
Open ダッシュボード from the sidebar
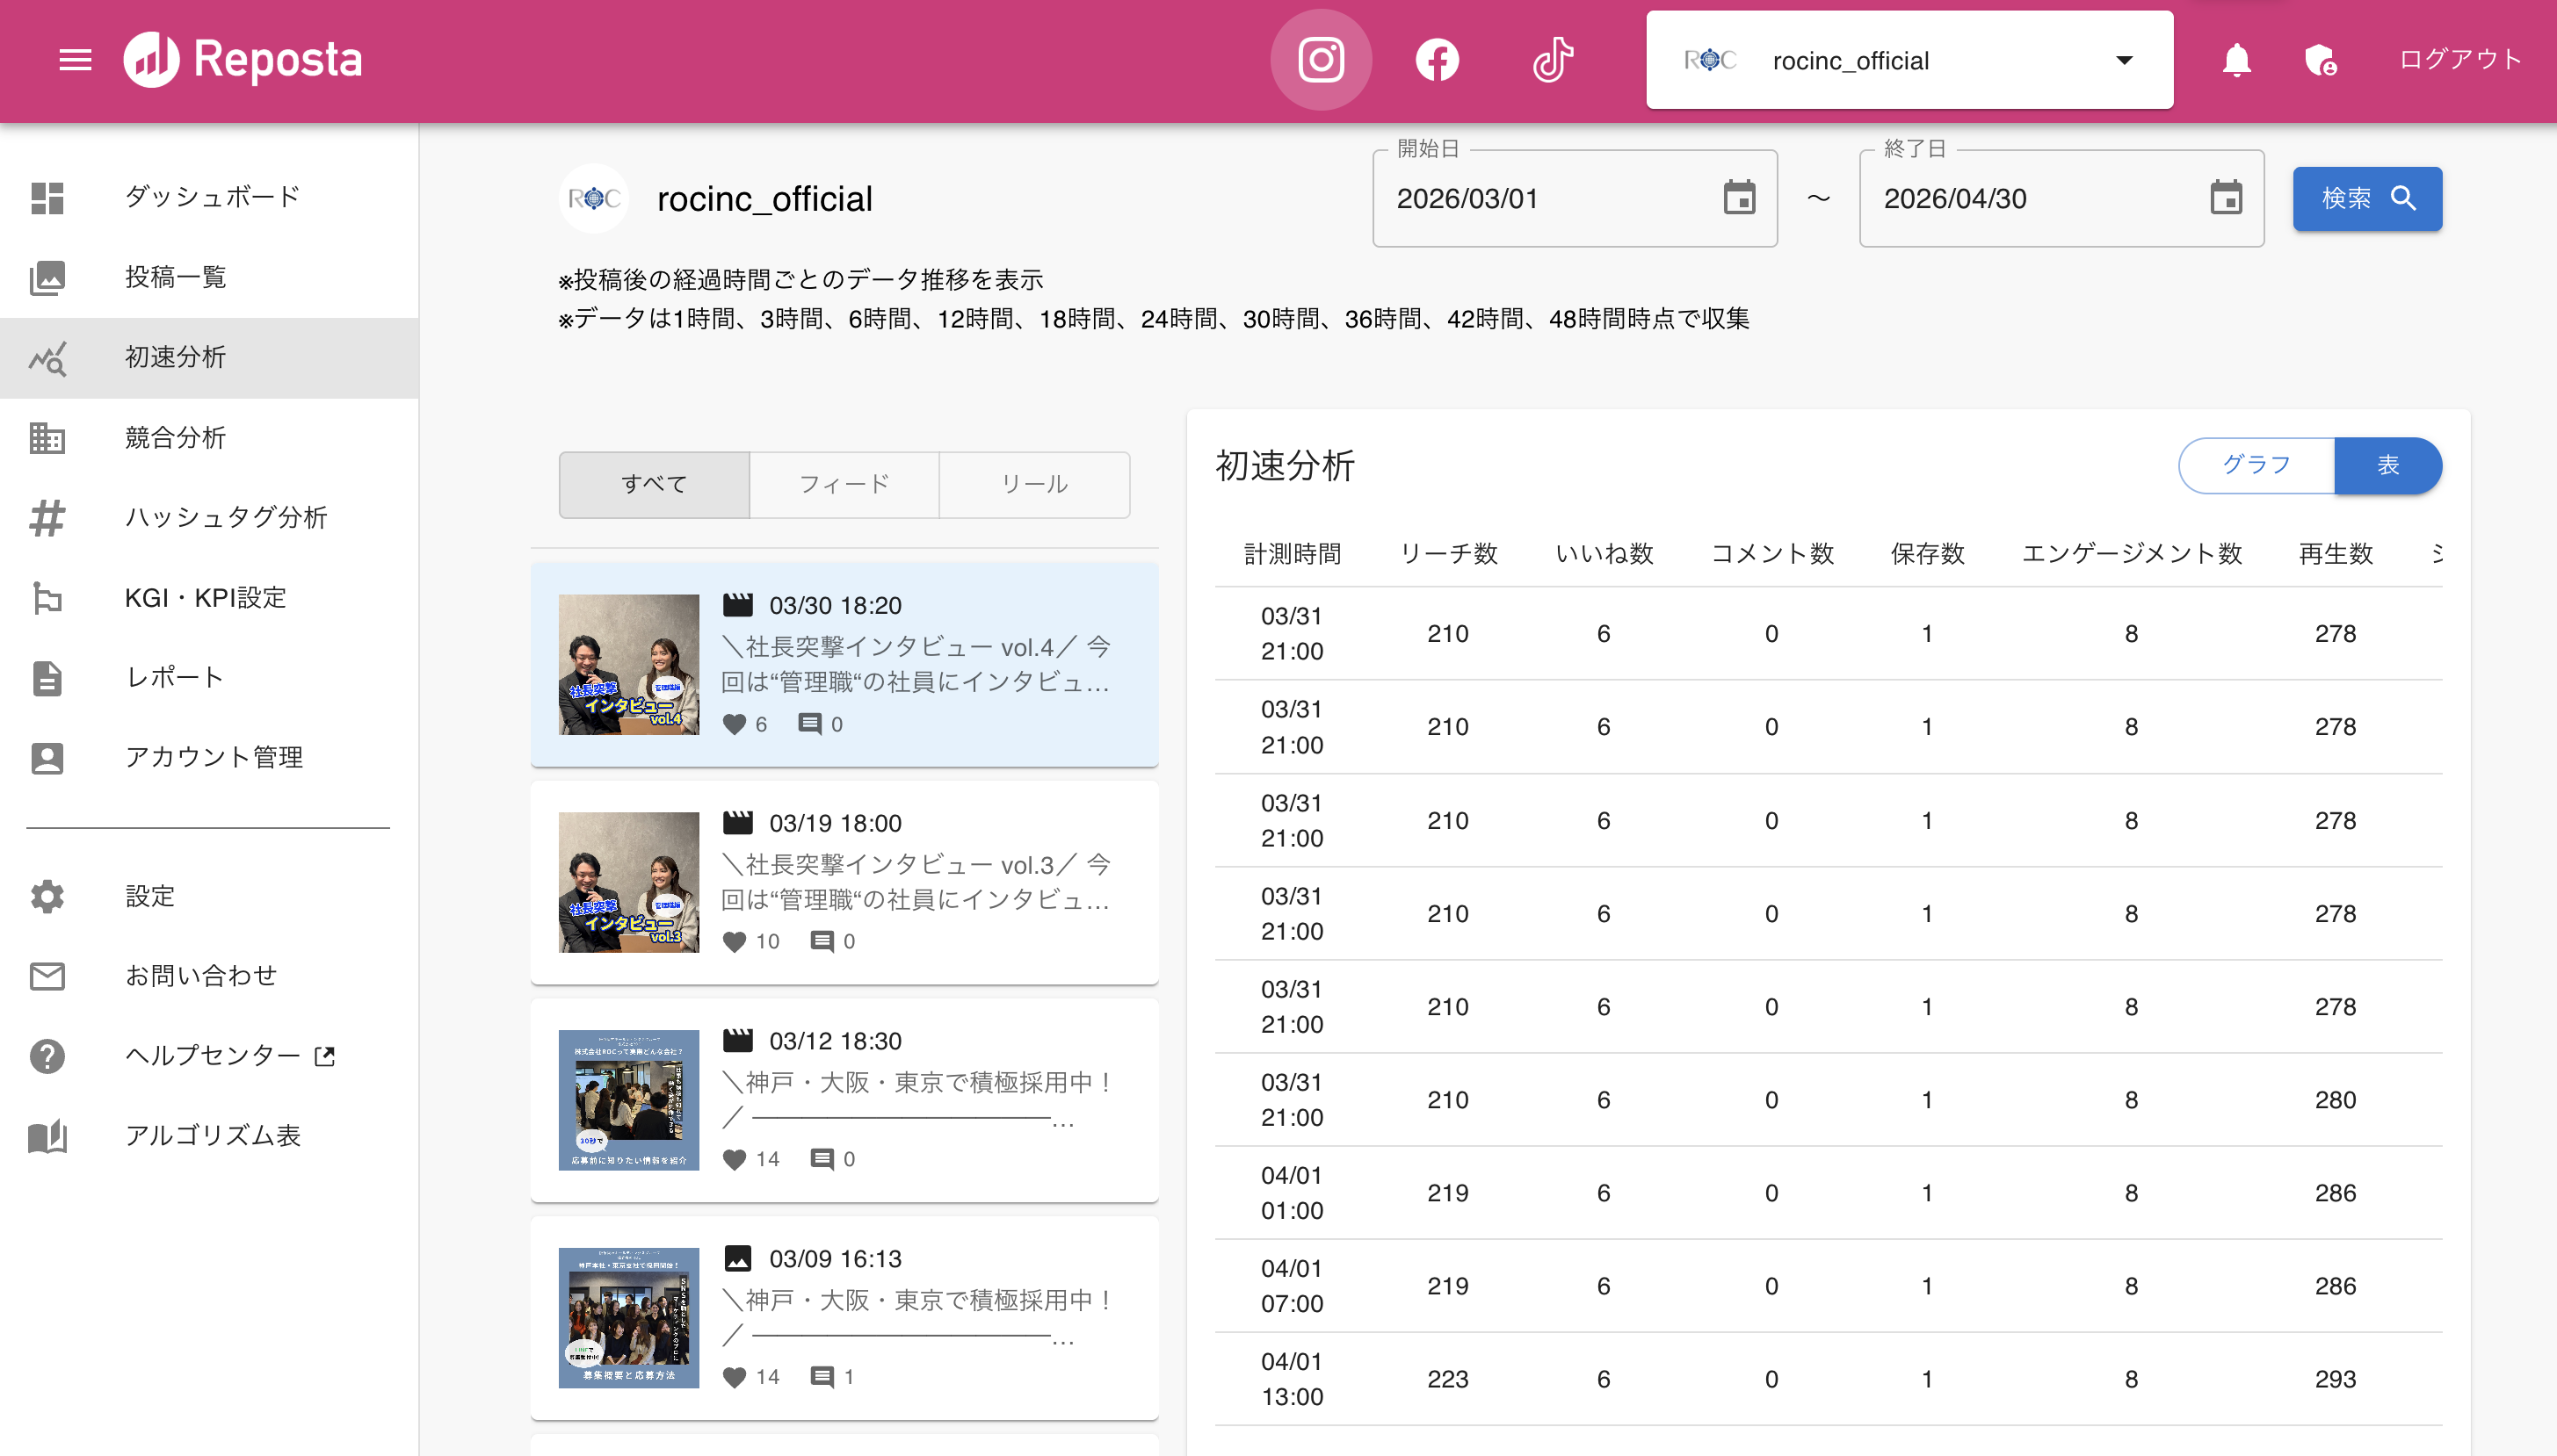[212, 197]
